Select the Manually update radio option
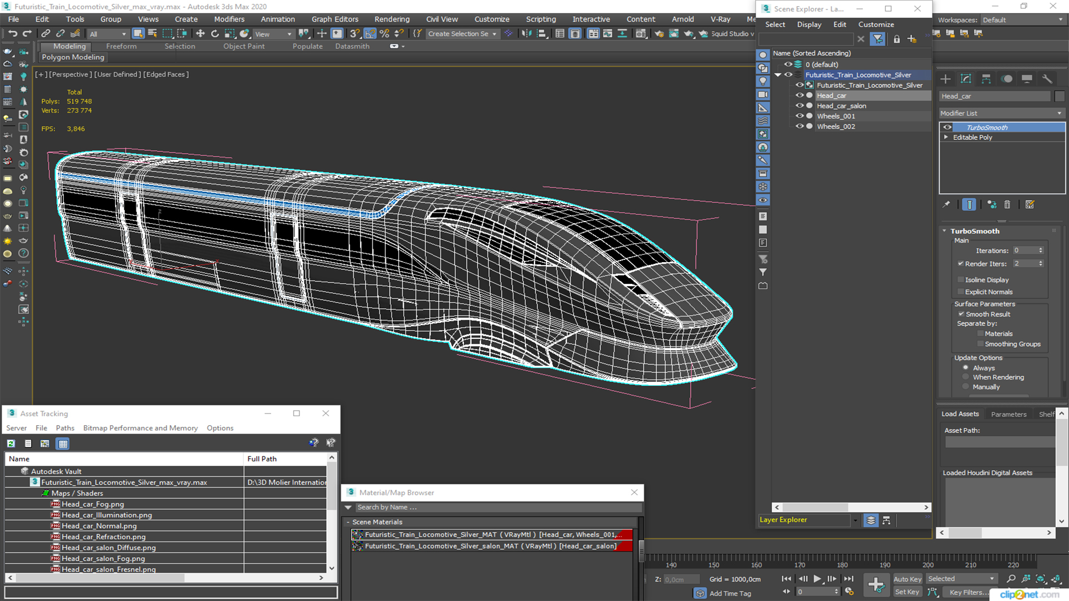The image size is (1069, 601). click(966, 387)
